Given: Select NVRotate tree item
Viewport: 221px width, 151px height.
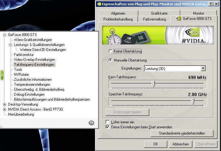Looking at the screenshot, I should click(21, 75).
